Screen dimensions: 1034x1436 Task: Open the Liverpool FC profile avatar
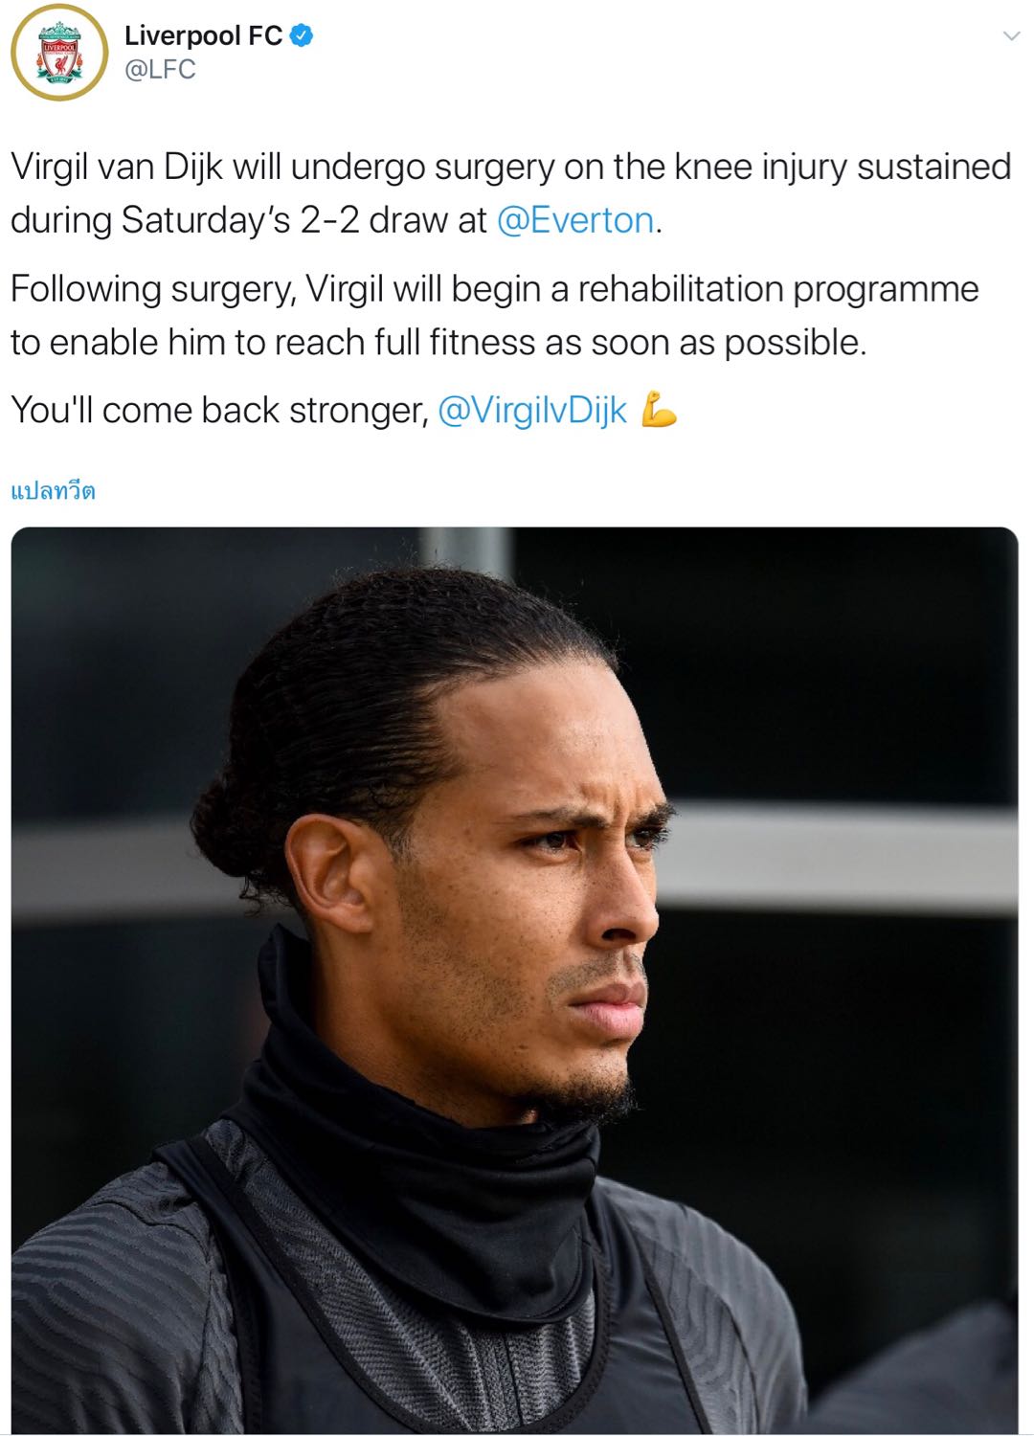tap(59, 53)
